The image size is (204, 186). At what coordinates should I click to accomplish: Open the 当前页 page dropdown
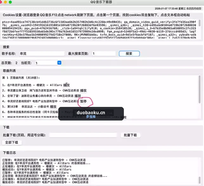(x=59, y=63)
